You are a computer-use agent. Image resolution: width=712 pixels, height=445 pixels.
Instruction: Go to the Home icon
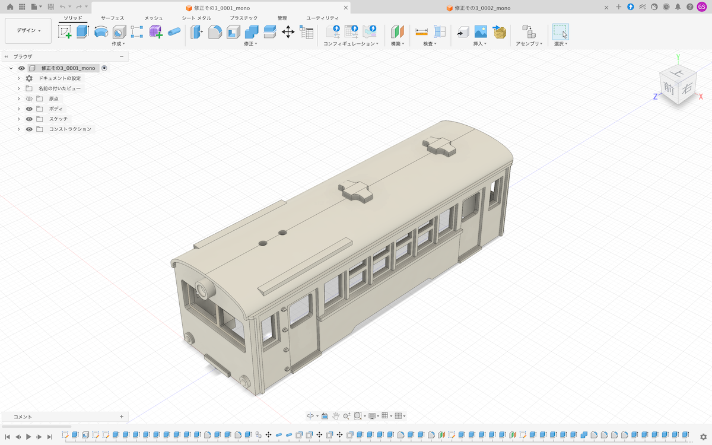(x=9, y=7)
